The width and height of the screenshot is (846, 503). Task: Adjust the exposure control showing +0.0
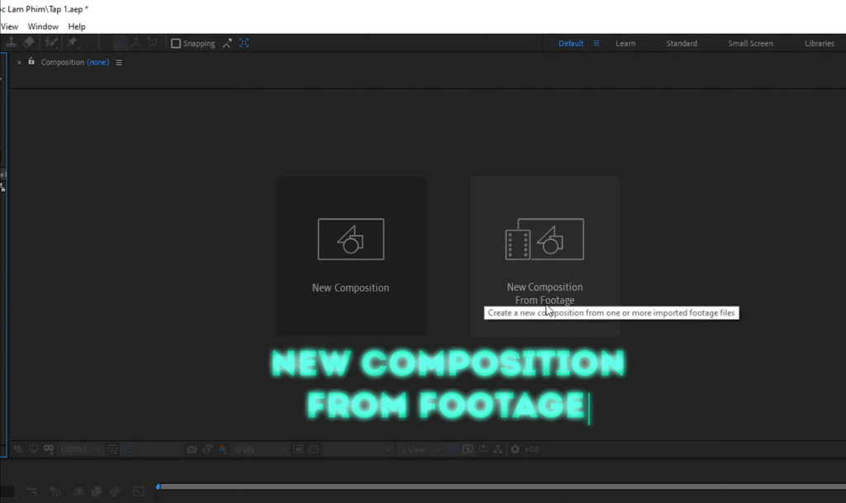[x=532, y=449]
